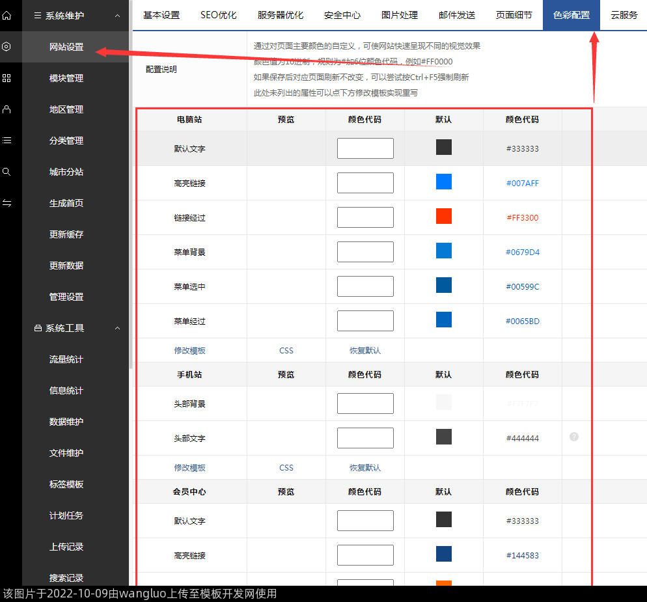Open the CSS link under 电脑站 section
The image size is (647, 602).
(286, 350)
